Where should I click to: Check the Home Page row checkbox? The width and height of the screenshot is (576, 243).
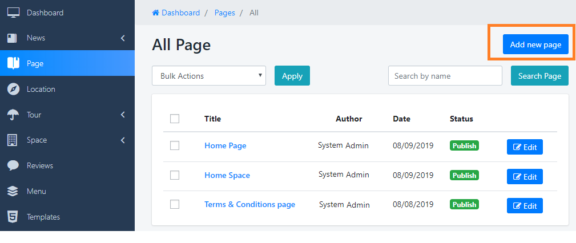(175, 145)
